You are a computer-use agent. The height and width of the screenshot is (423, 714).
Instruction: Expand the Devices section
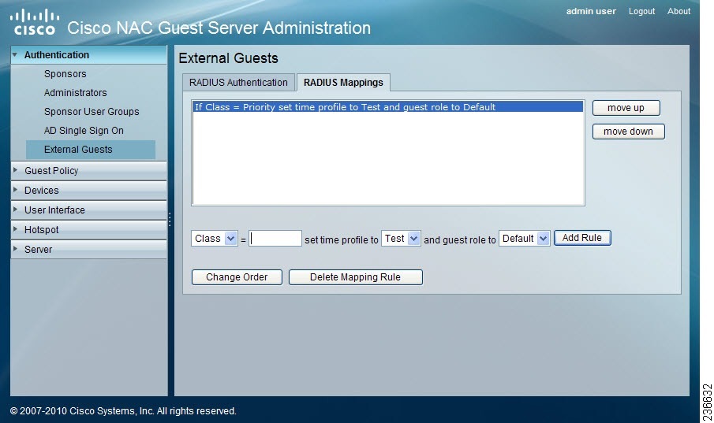tap(89, 190)
